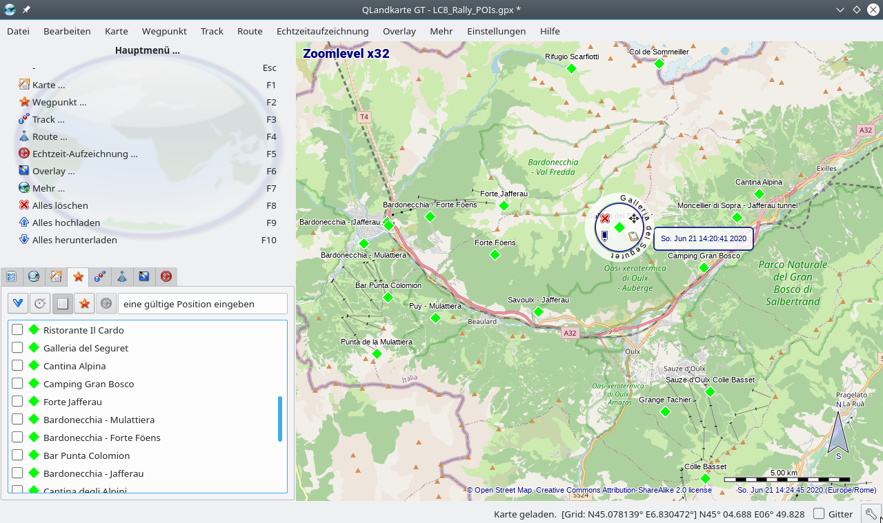The width and height of the screenshot is (883, 523).
Task: Click the blue V sort button
Action: pyautogui.click(x=18, y=303)
